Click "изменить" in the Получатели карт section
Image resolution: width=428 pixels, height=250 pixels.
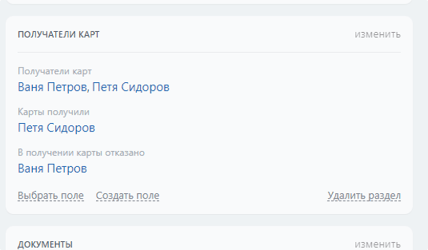(x=378, y=35)
